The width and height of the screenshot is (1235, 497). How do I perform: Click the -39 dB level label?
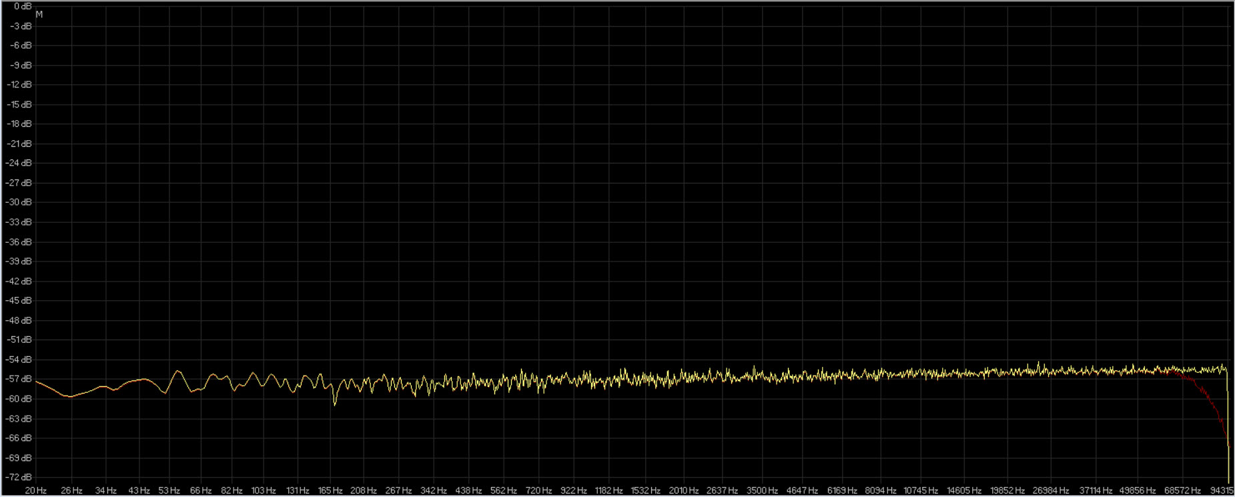coord(19,262)
